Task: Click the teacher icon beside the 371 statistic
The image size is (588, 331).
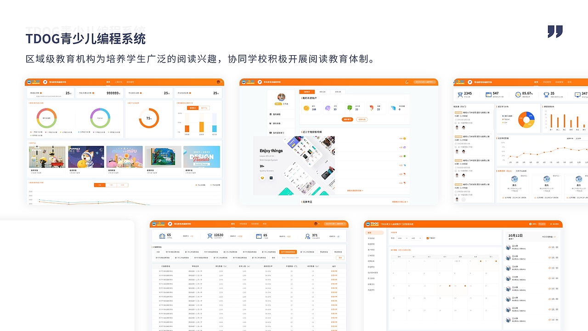Action: tap(308, 235)
